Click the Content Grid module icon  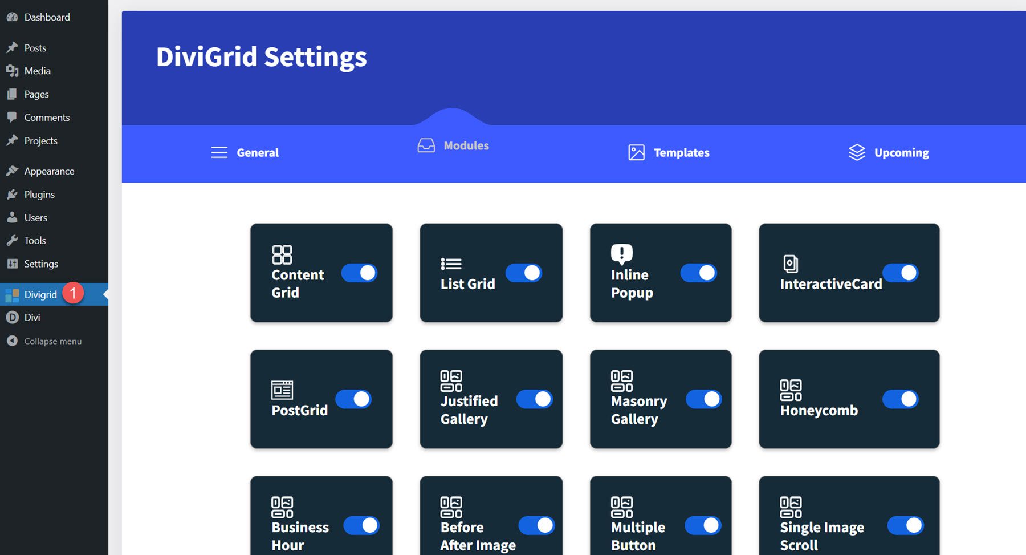(x=283, y=254)
